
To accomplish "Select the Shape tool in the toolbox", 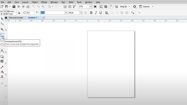I will 2,24.
